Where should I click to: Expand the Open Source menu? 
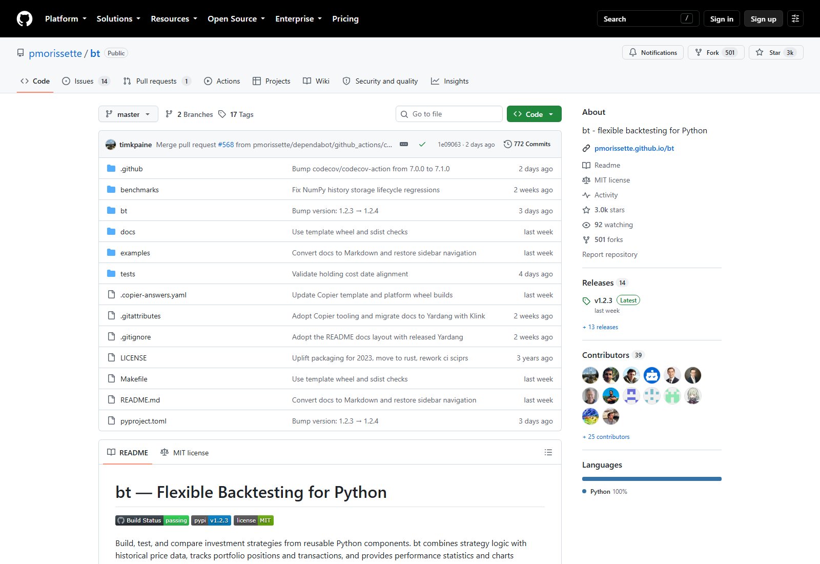pyautogui.click(x=236, y=19)
